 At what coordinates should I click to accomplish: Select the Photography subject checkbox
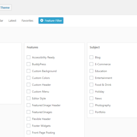pyautogui.click(x=91, y=105)
